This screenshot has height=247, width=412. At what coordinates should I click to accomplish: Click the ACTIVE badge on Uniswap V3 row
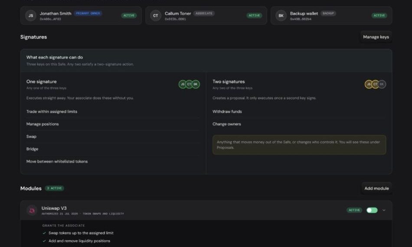354,210
